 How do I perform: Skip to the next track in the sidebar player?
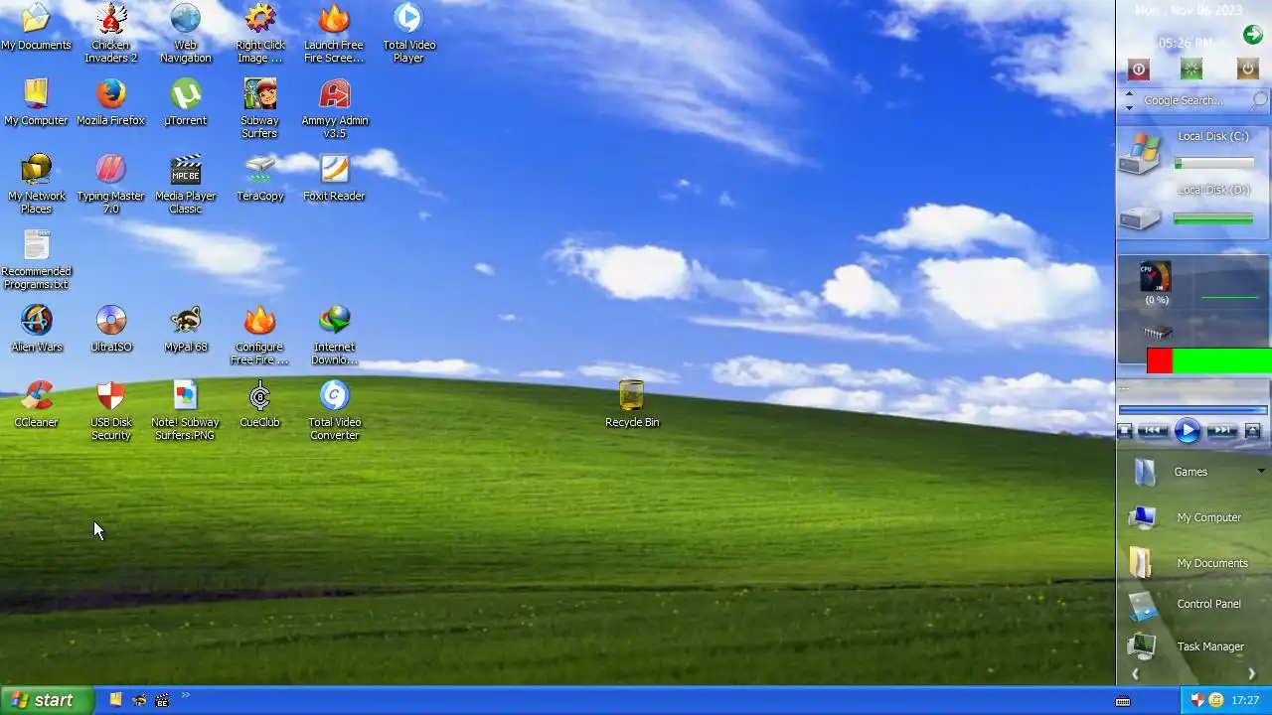pyautogui.click(x=1222, y=430)
